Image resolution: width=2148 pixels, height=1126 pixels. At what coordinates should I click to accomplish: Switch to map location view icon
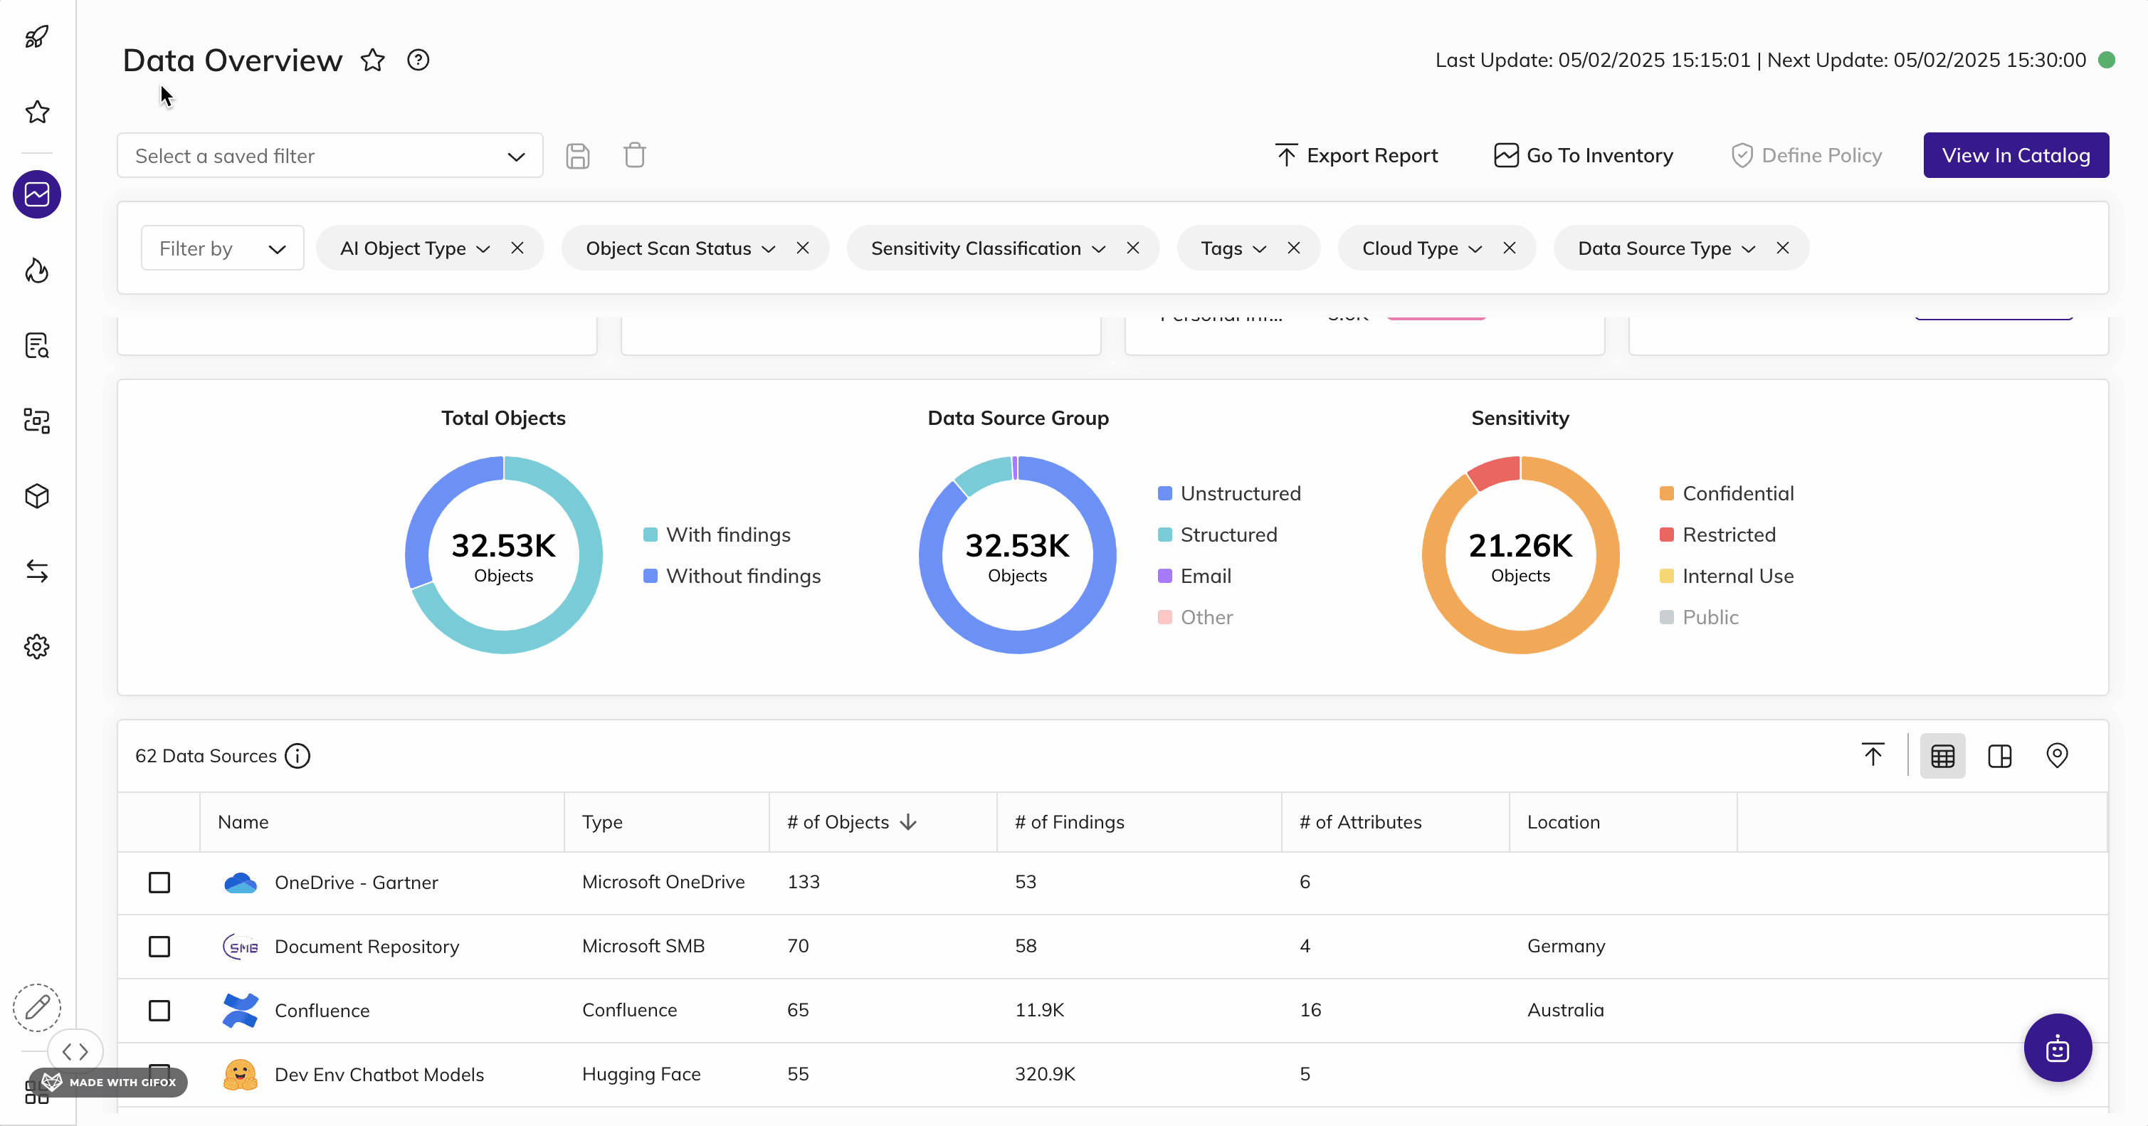2056,756
